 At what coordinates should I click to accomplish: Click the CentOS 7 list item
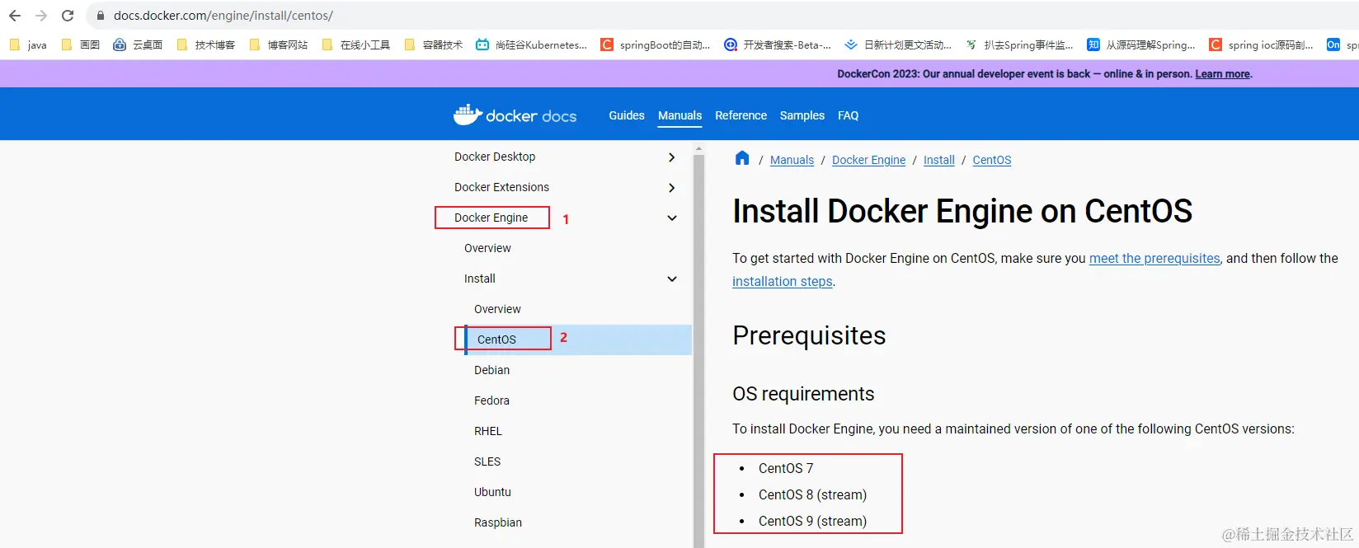[x=786, y=468]
